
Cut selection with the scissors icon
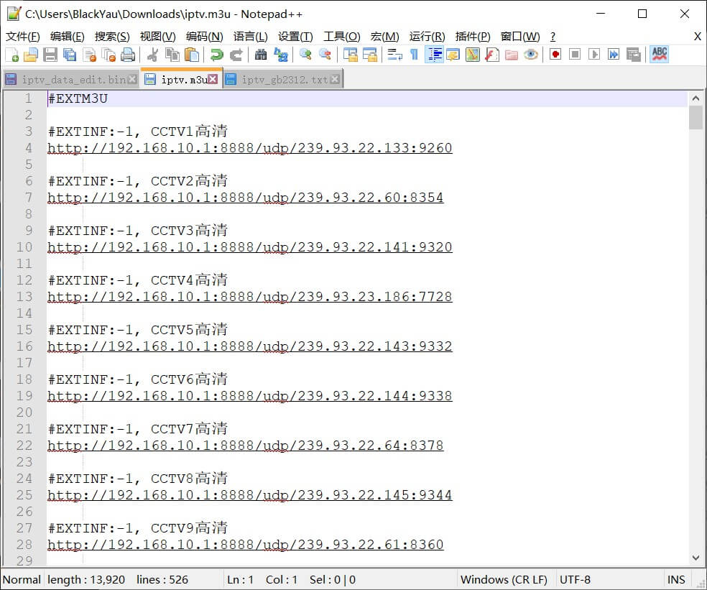153,55
